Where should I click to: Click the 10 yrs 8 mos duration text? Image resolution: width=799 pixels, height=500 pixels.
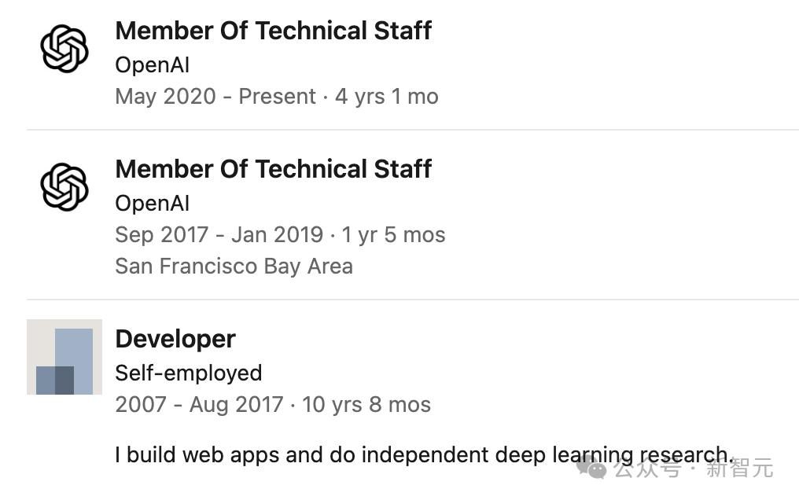click(366, 405)
